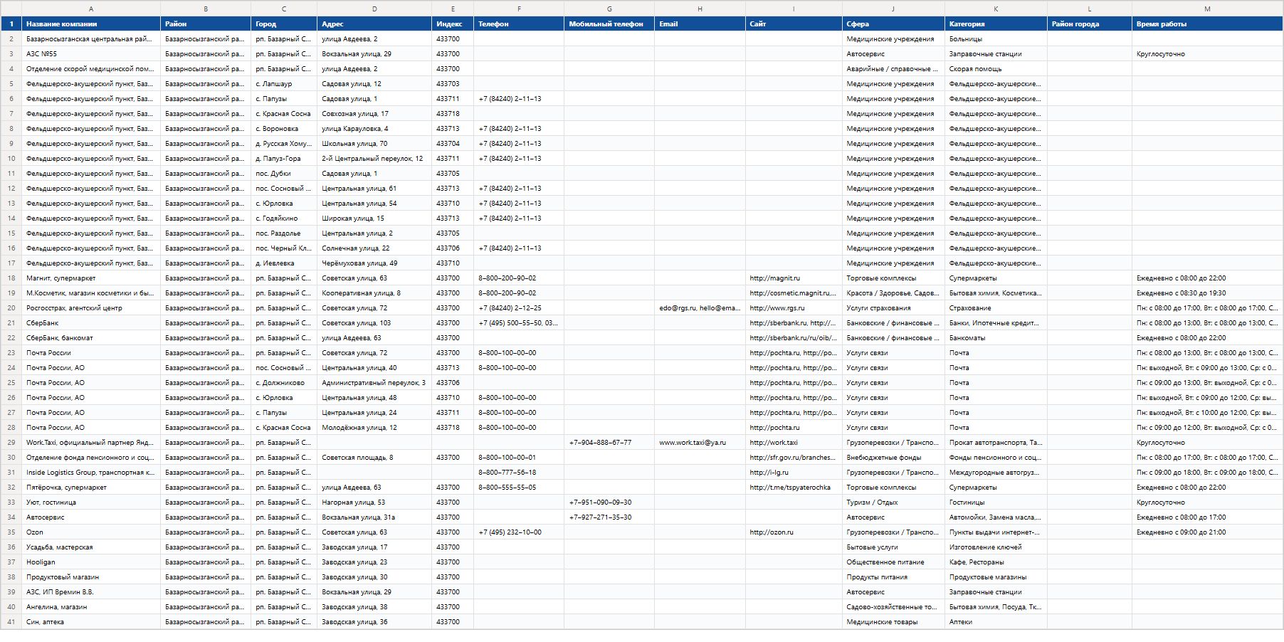Select the 'СберБанк, банкомат' cell
The image size is (1284, 642).
click(x=91, y=338)
